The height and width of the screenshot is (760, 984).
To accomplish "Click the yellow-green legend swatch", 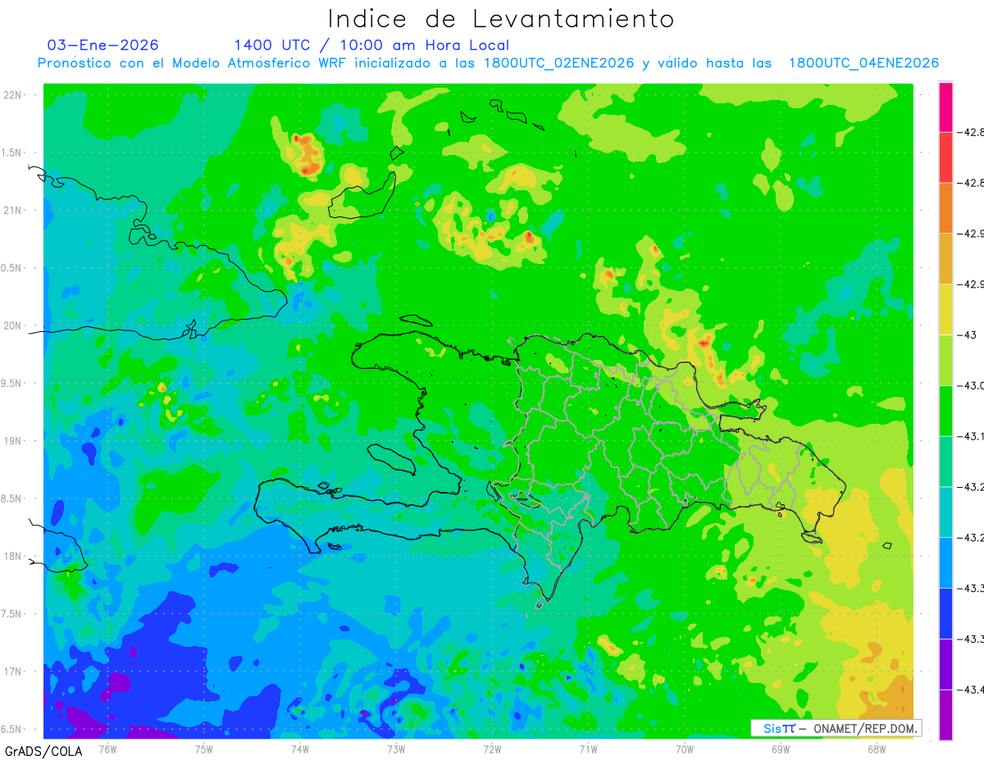I will (945, 360).
